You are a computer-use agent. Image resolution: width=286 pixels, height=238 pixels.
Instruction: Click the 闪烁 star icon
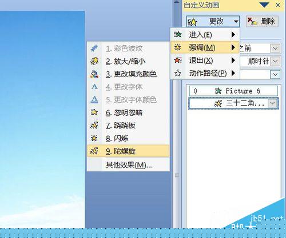pyautogui.click(x=94, y=138)
